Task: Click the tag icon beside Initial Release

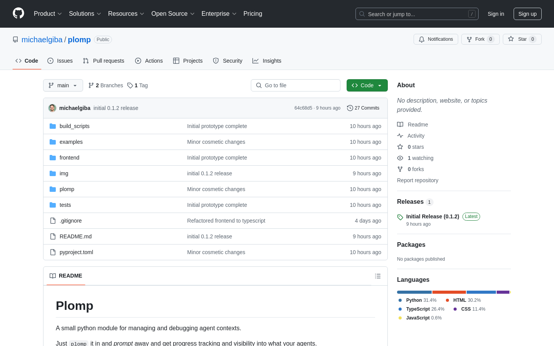Action: (400, 217)
